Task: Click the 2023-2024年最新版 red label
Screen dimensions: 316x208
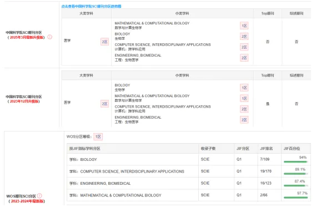Action: [x=27, y=201]
